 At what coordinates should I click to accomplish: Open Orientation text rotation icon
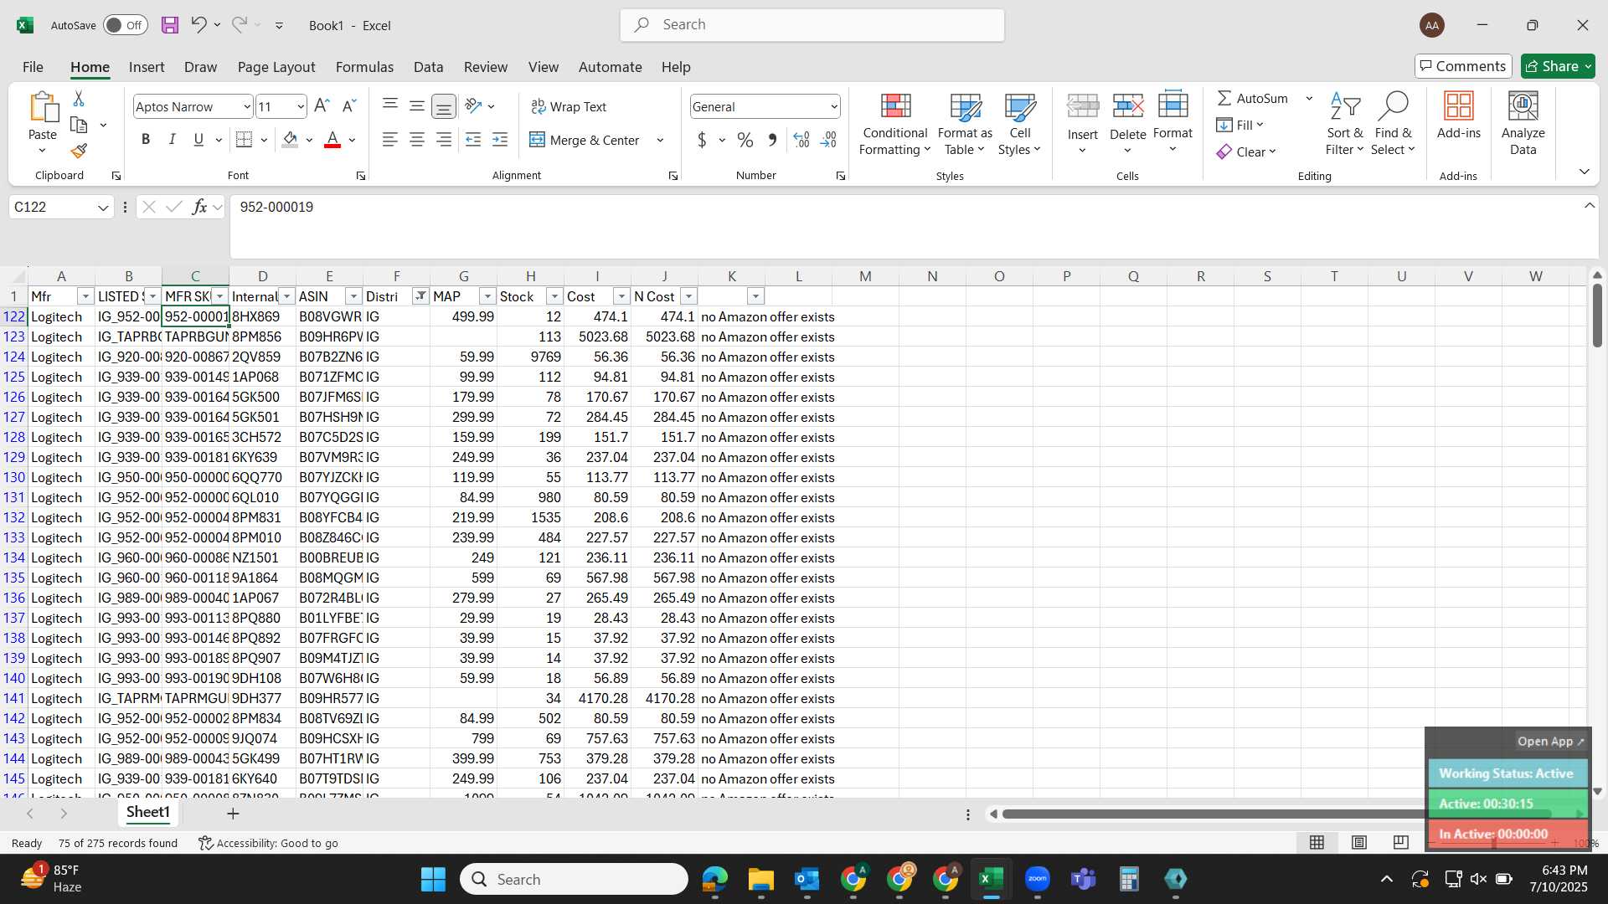pos(474,106)
